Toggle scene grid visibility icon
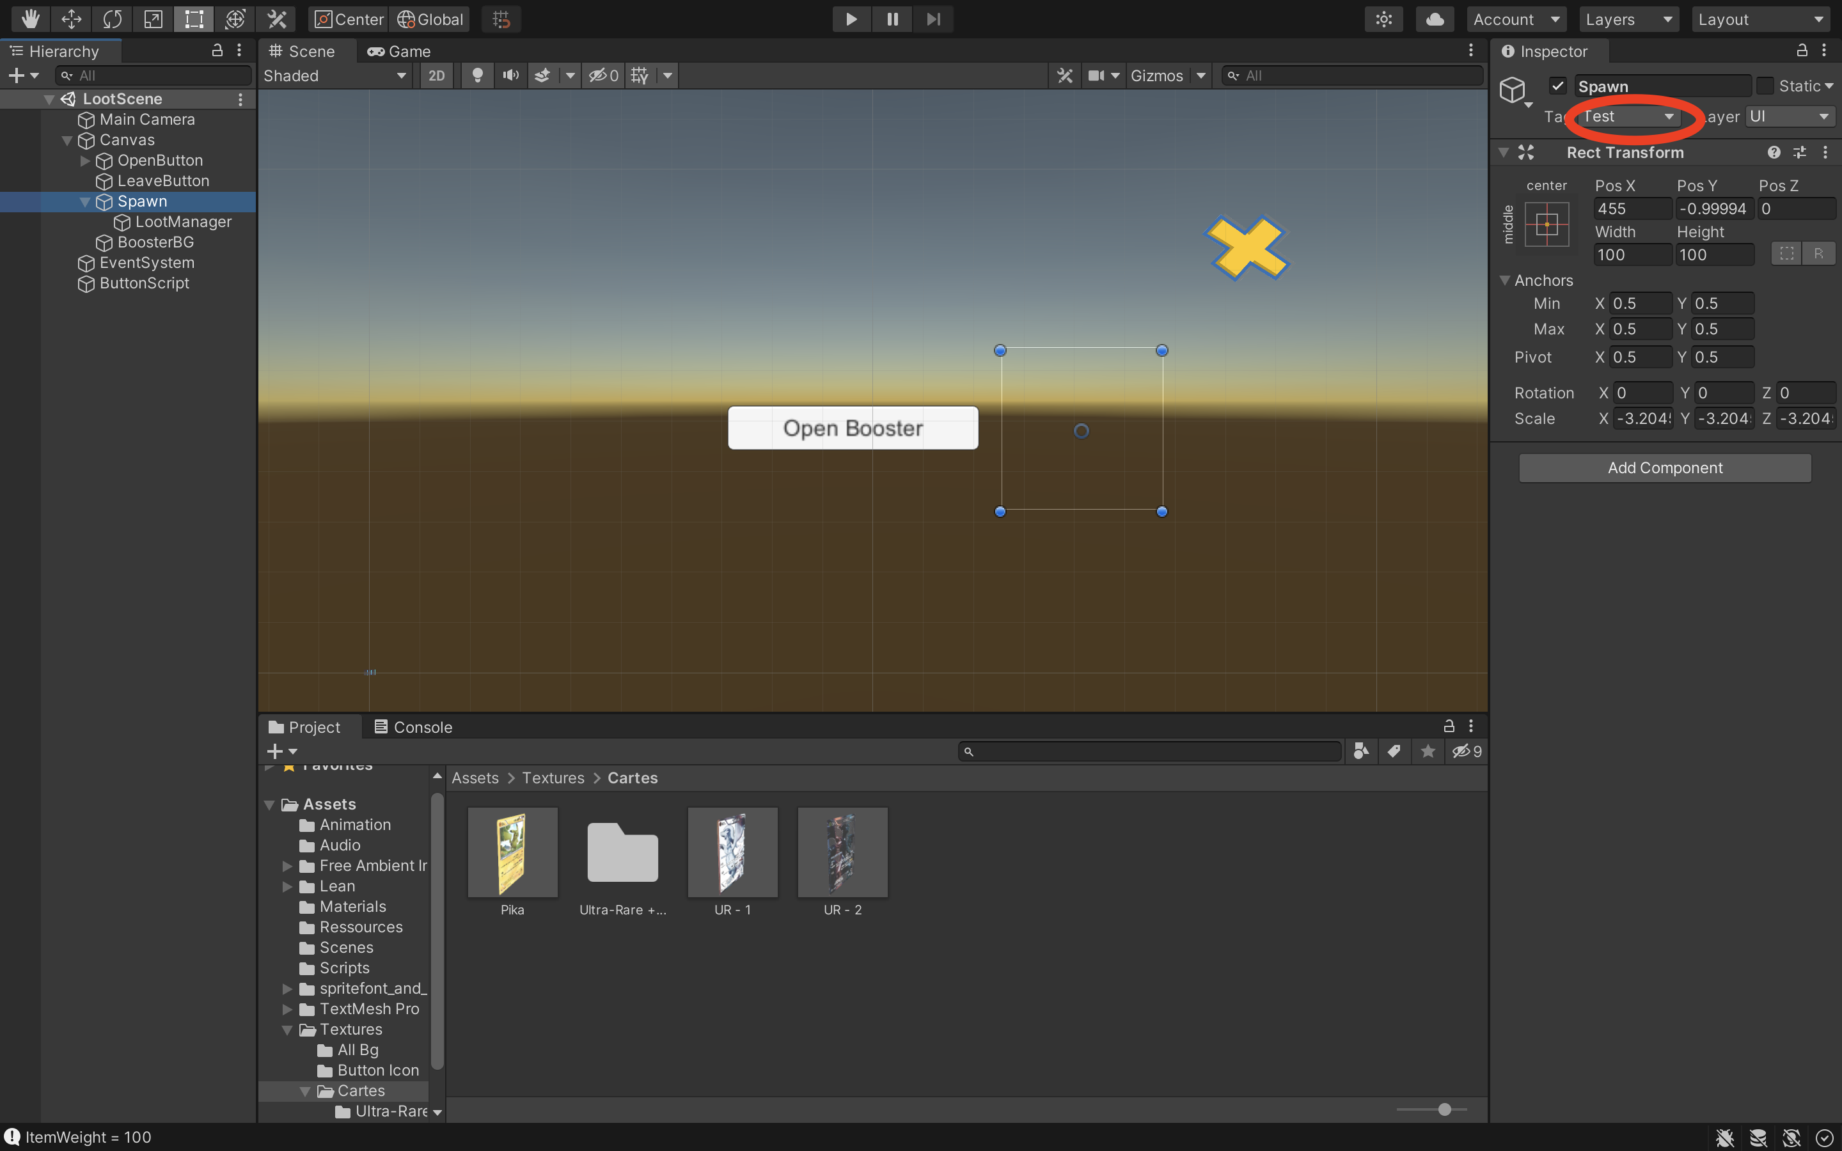The image size is (1842, 1151). pyautogui.click(x=640, y=75)
